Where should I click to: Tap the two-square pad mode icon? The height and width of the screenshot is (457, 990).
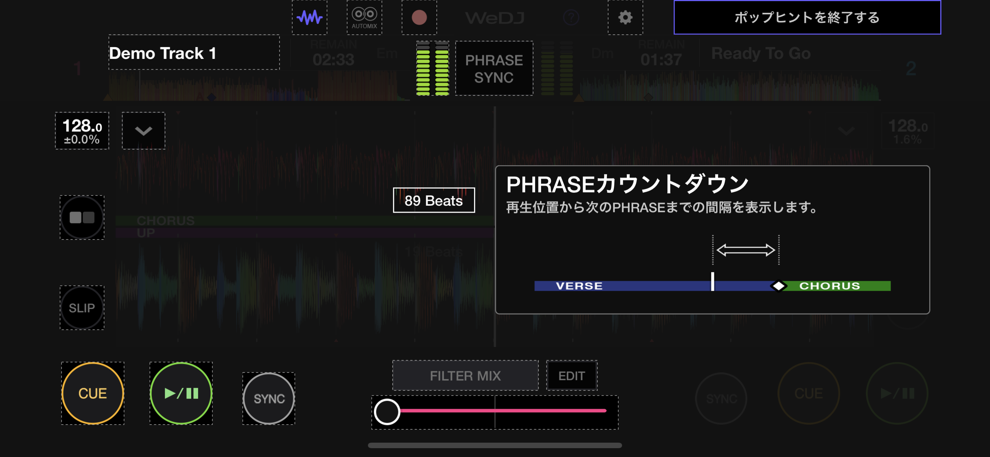point(82,217)
